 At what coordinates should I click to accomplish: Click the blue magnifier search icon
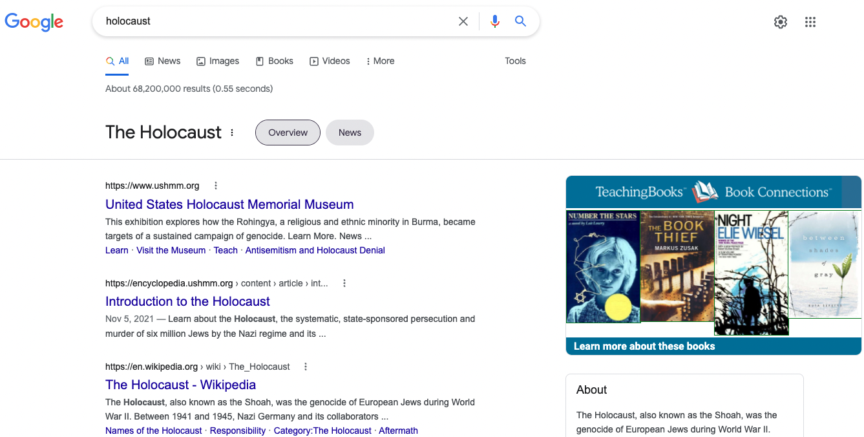(x=520, y=21)
